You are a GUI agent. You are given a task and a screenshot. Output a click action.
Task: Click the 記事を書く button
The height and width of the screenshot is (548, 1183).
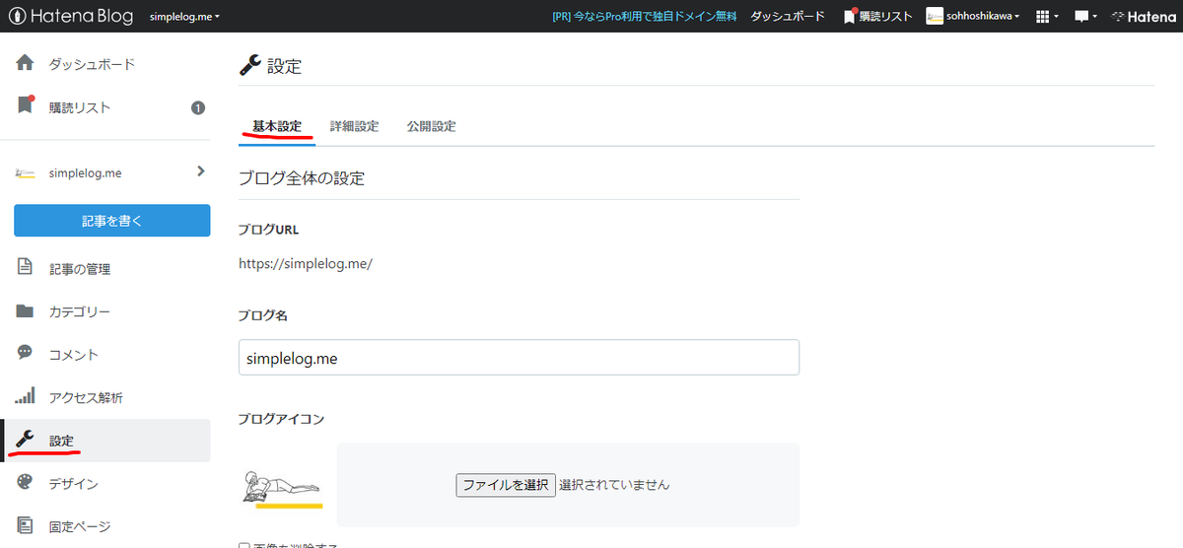[111, 221]
